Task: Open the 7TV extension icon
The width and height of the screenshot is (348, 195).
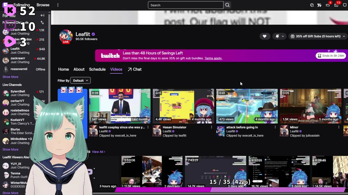Action: (x=319, y=5)
